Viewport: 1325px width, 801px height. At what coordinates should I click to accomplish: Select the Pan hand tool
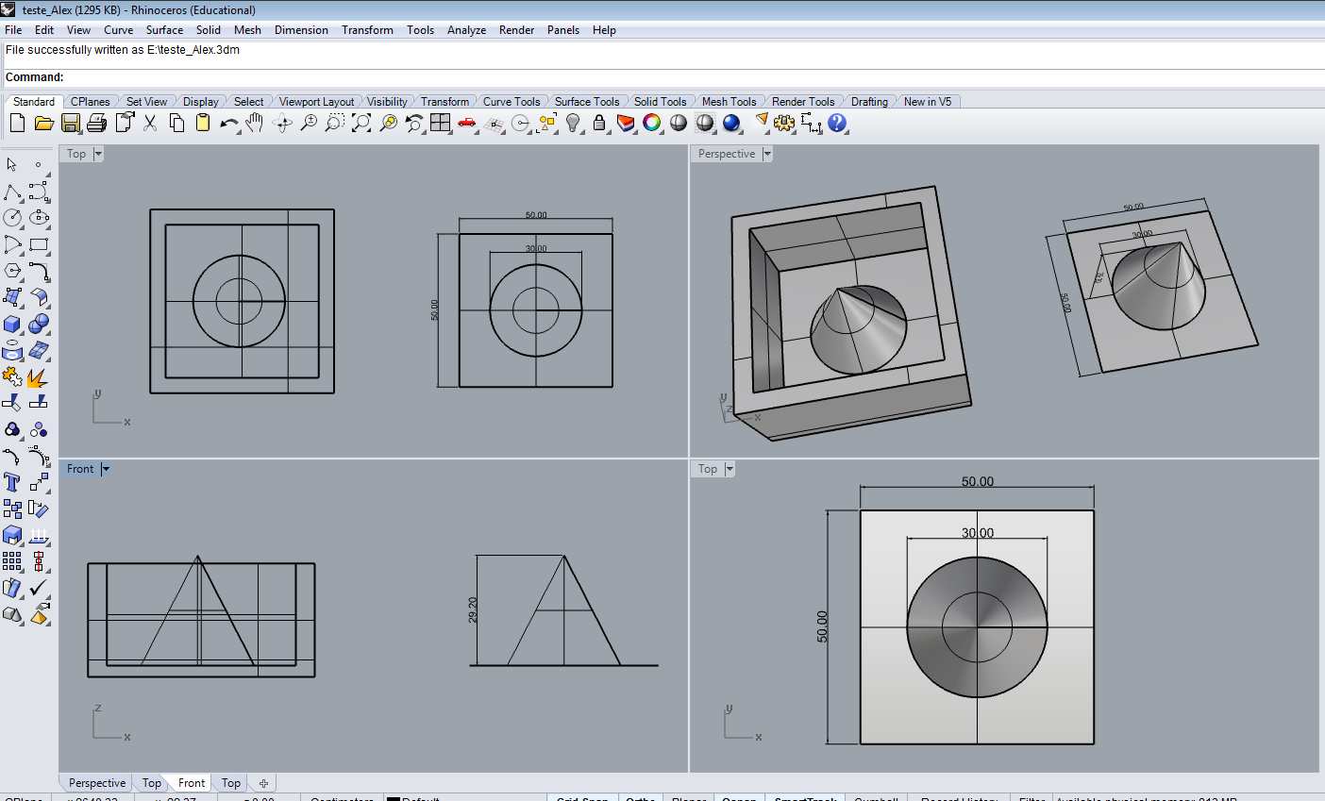[x=255, y=123]
